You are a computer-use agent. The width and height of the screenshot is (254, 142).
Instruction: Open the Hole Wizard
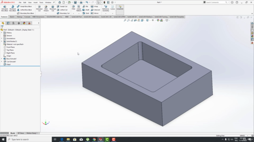[46, 8]
